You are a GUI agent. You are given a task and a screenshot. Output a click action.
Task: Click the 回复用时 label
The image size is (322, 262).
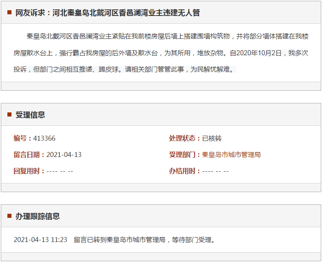click(x=29, y=171)
